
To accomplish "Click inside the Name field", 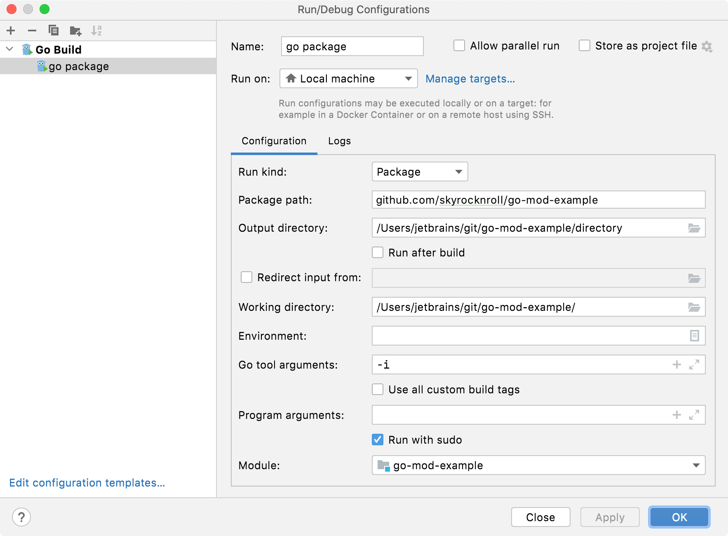I will pos(352,46).
